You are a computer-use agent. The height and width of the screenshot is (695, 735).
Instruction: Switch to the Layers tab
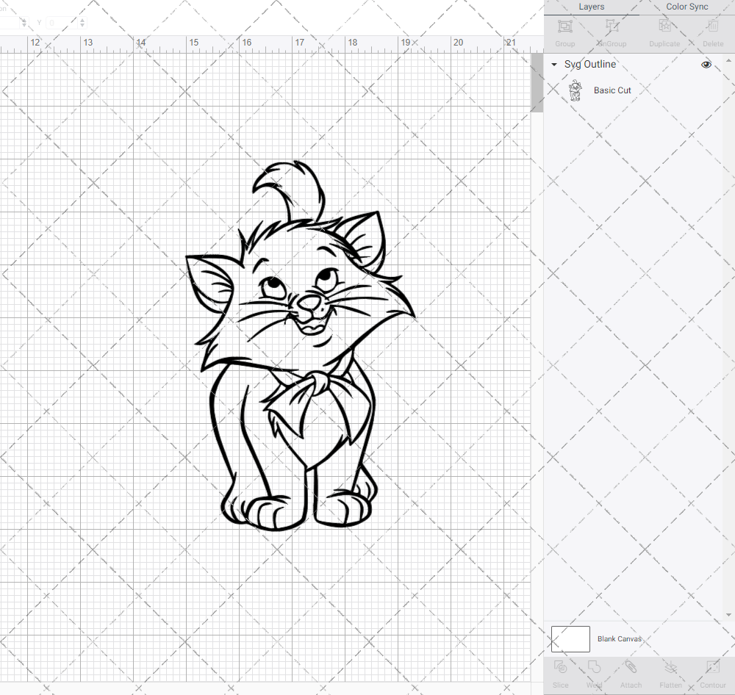point(591,7)
